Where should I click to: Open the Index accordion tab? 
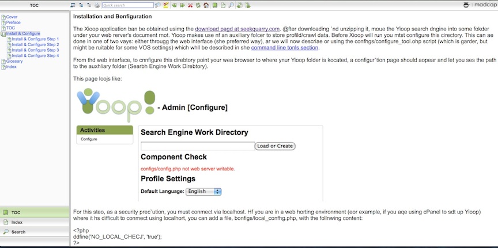(x=35, y=222)
